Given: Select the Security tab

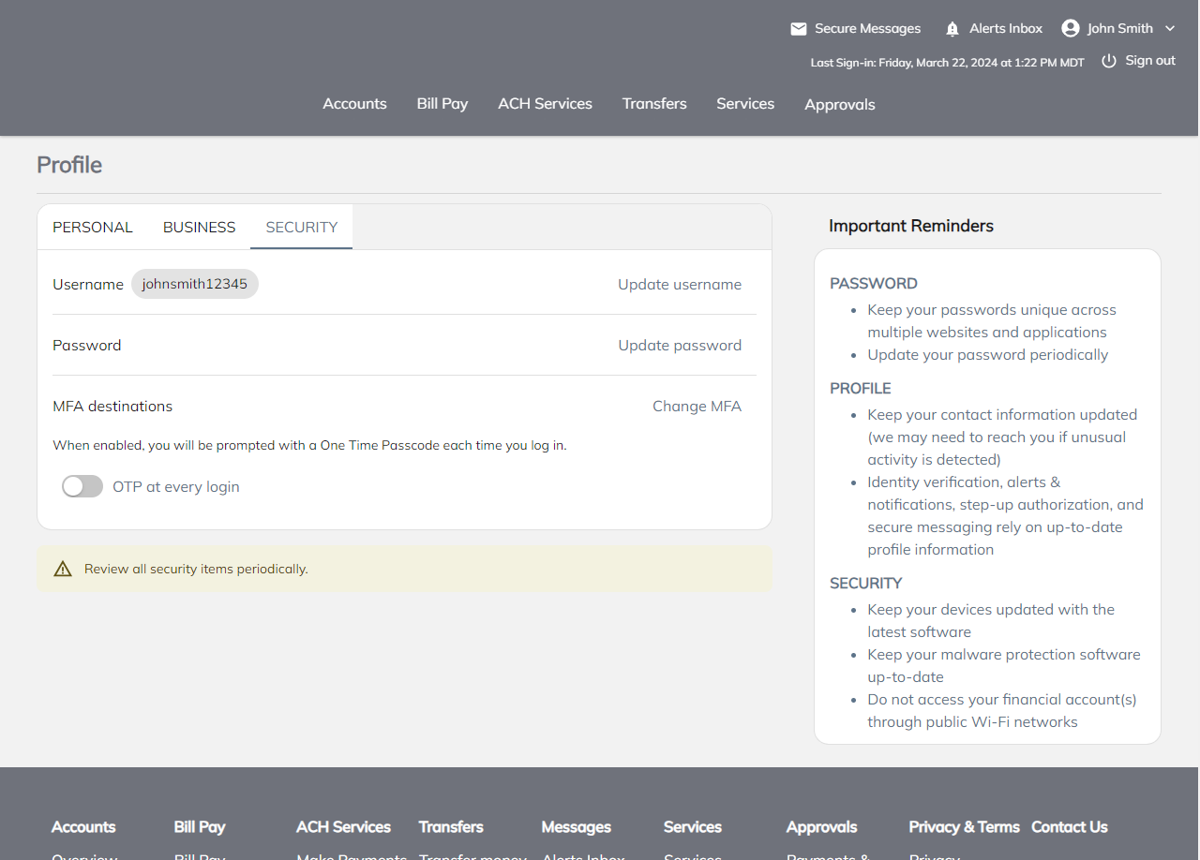Looking at the screenshot, I should (x=301, y=227).
